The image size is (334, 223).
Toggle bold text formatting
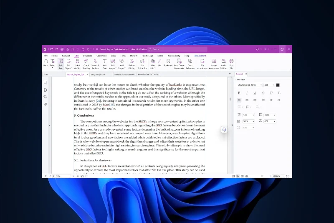click(x=239, y=93)
